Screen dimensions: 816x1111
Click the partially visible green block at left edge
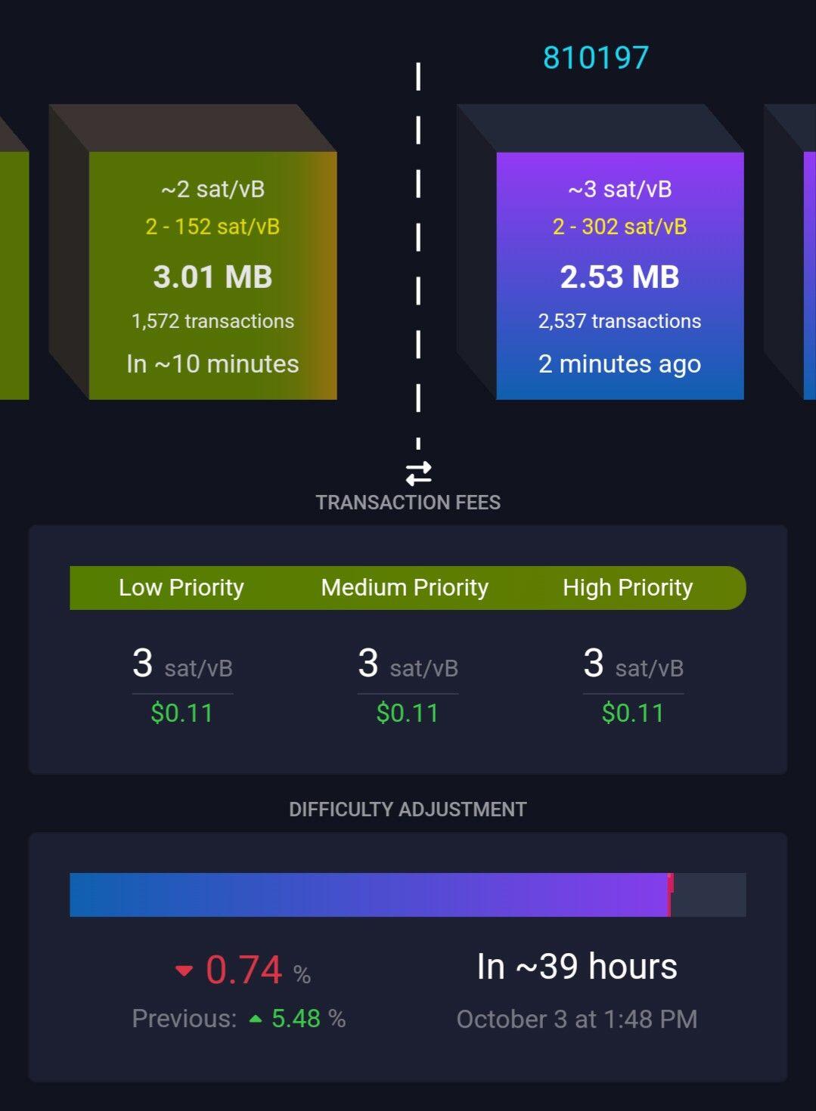coord(14,276)
